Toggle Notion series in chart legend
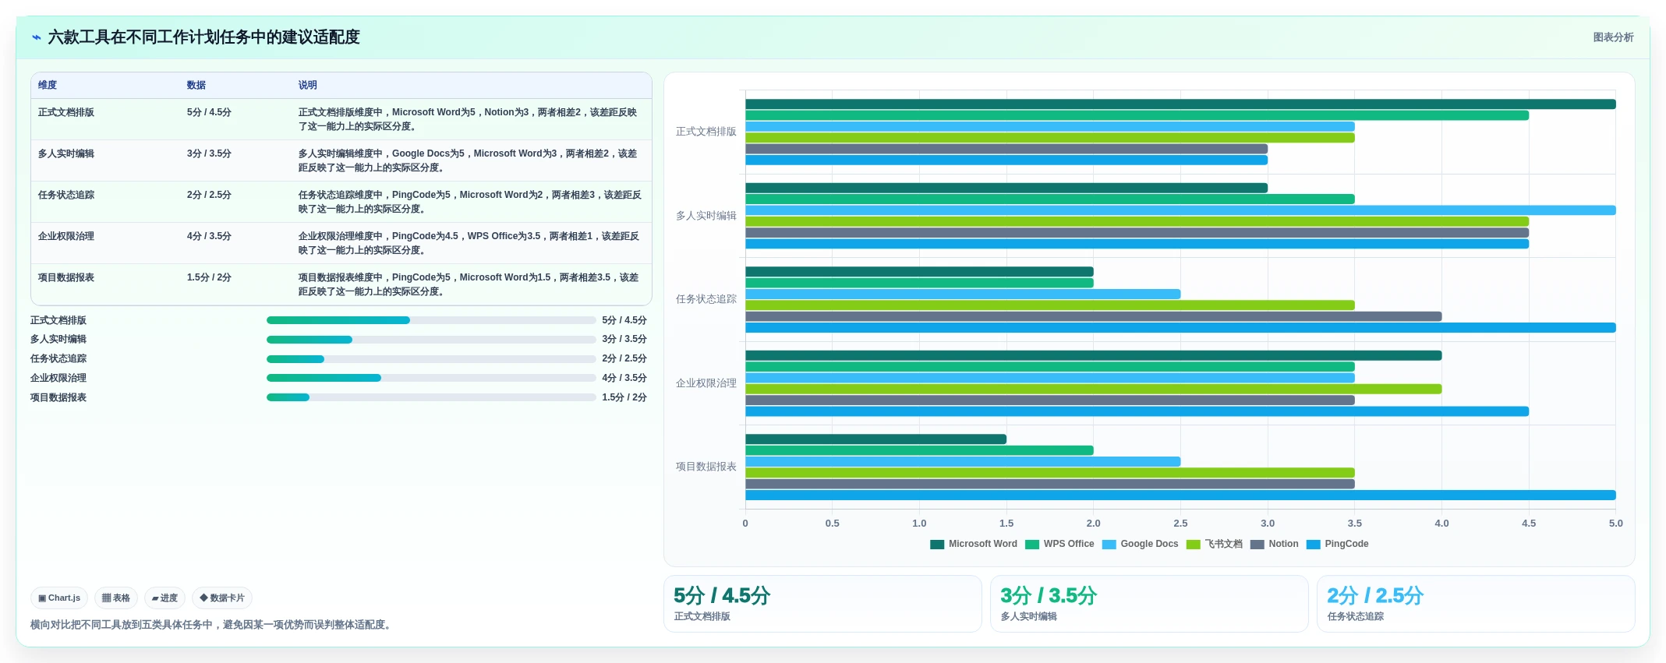The image size is (1666, 663). click(x=1275, y=544)
